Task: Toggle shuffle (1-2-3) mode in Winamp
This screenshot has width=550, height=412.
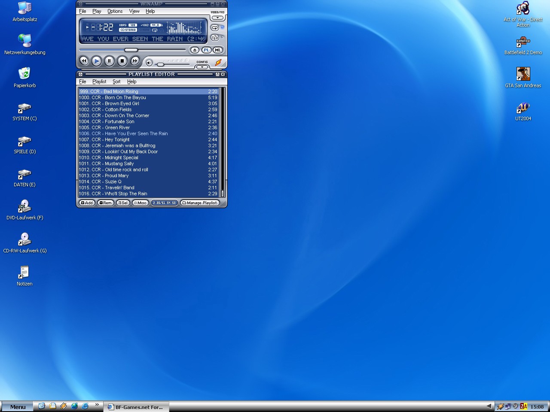Action: pyautogui.click(x=215, y=38)
